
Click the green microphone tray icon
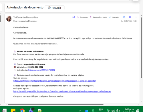pyautogui.click(x=93, y=111)
